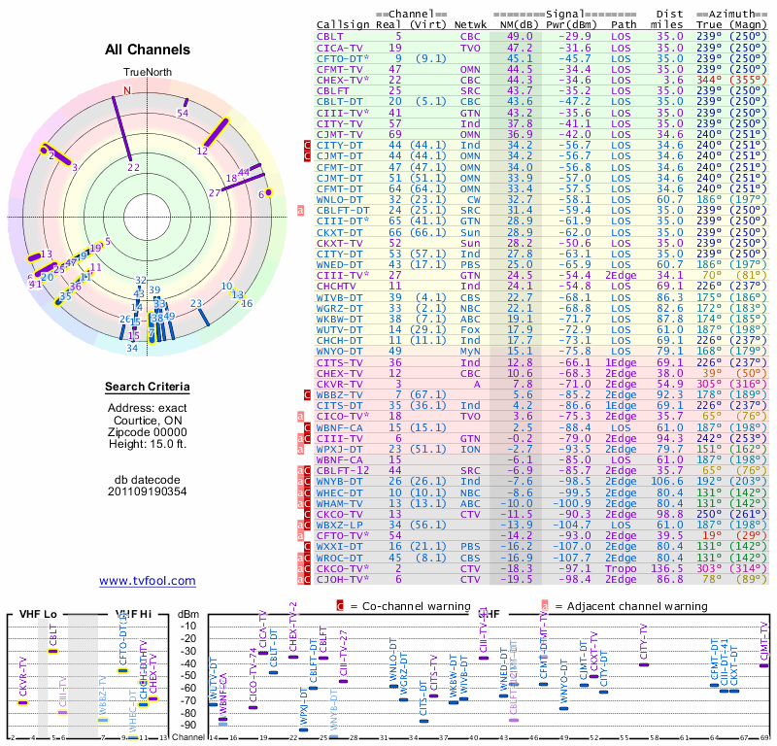
Task: Click the co-channel icon beside CITY-DT channel 44
Action: click(307, 146)
